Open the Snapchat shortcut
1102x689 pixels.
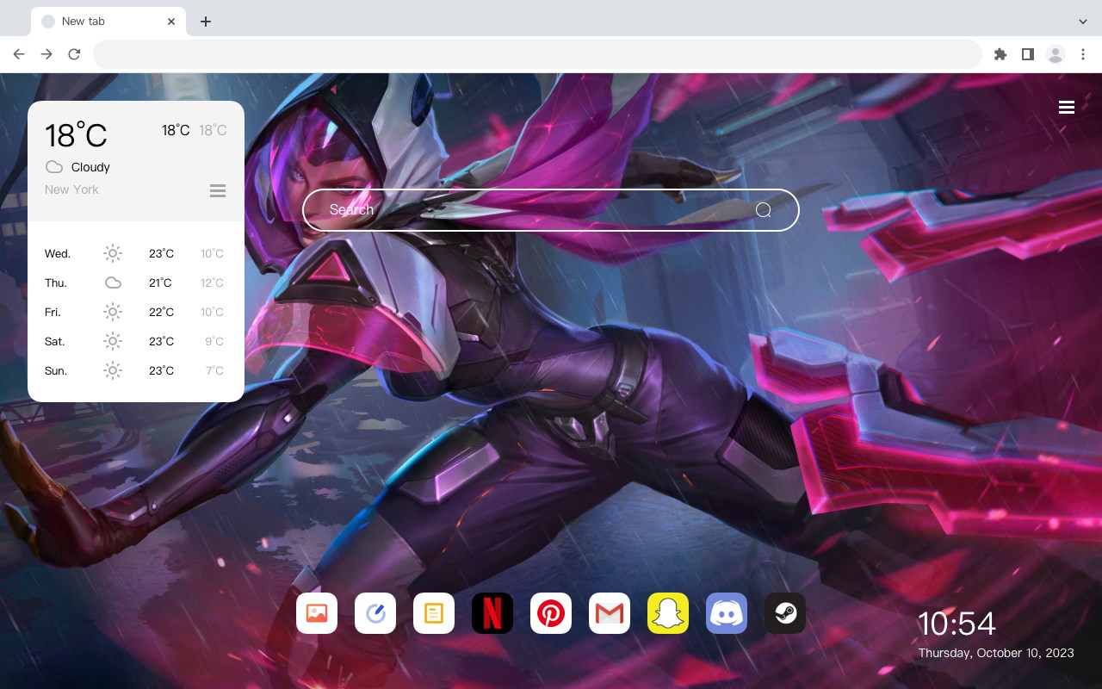[668, 613]
